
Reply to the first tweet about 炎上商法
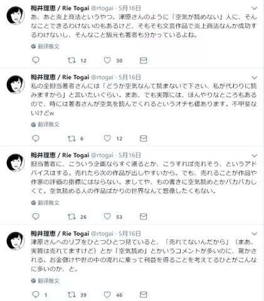tap(36, 60)
